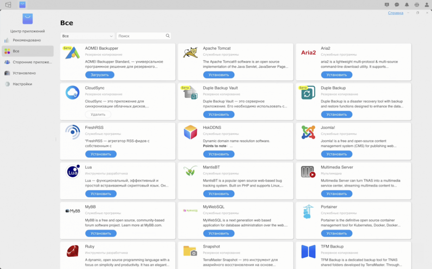Open the language globe icon
Viewport: 432px width, 269px height.
tap(417, 5)
